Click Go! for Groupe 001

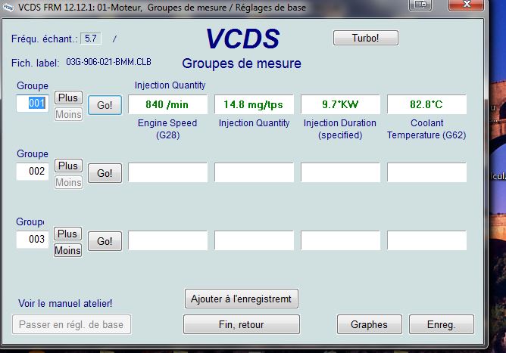point(105,105)
